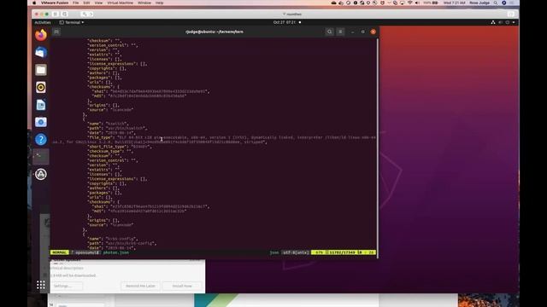This screenshot has height=307, width=547.
Task: Open the Help icon in the dock
Action: point(41,139)
